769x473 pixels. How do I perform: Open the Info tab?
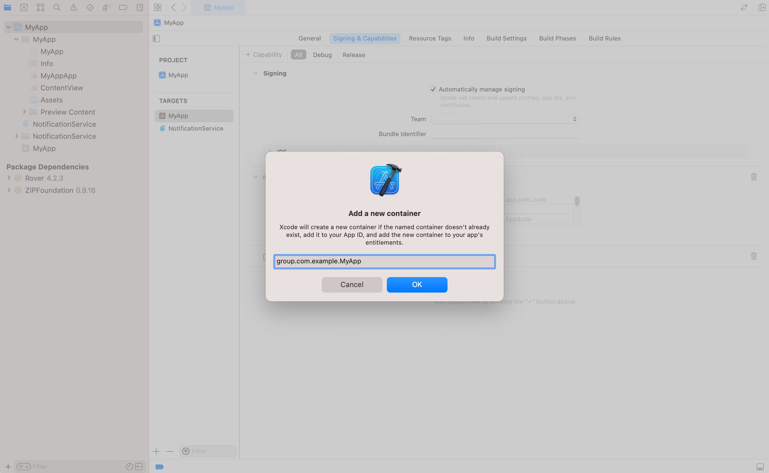tap(468, 38)
